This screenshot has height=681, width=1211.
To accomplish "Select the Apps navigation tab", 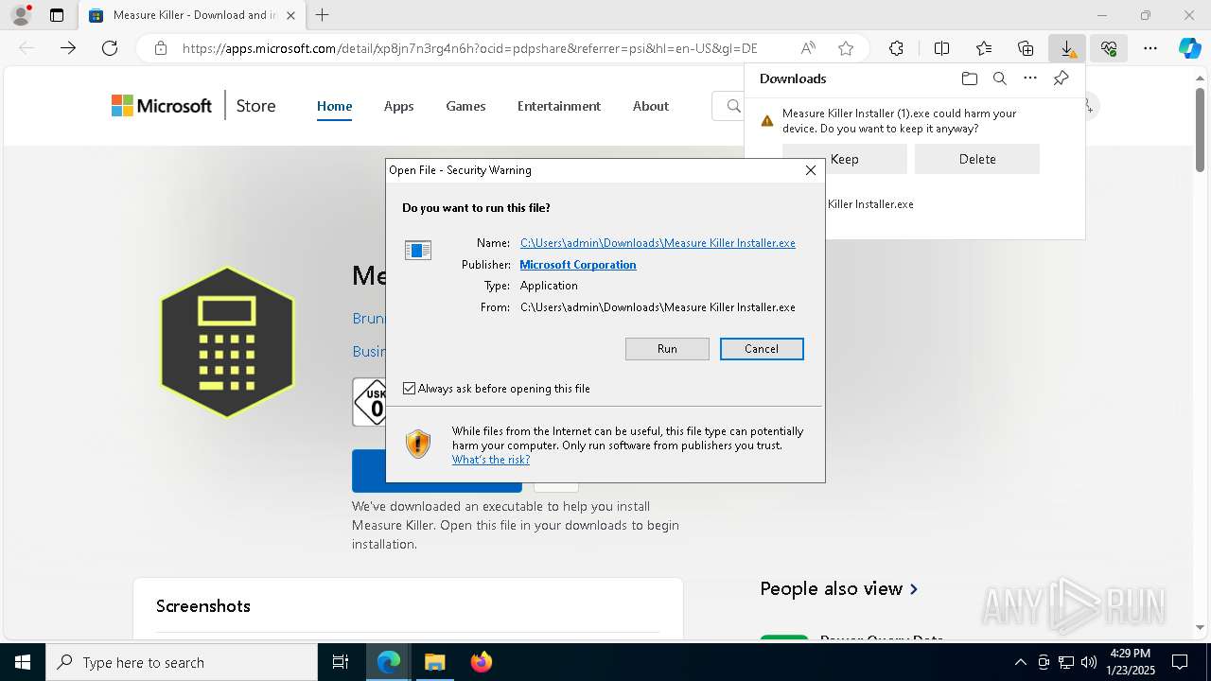I will tap(398, 106).
